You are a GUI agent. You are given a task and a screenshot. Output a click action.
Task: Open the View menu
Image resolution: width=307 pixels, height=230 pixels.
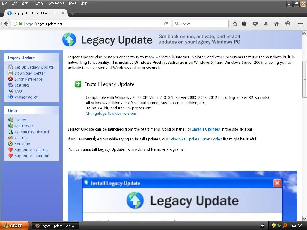coord(25,3)
